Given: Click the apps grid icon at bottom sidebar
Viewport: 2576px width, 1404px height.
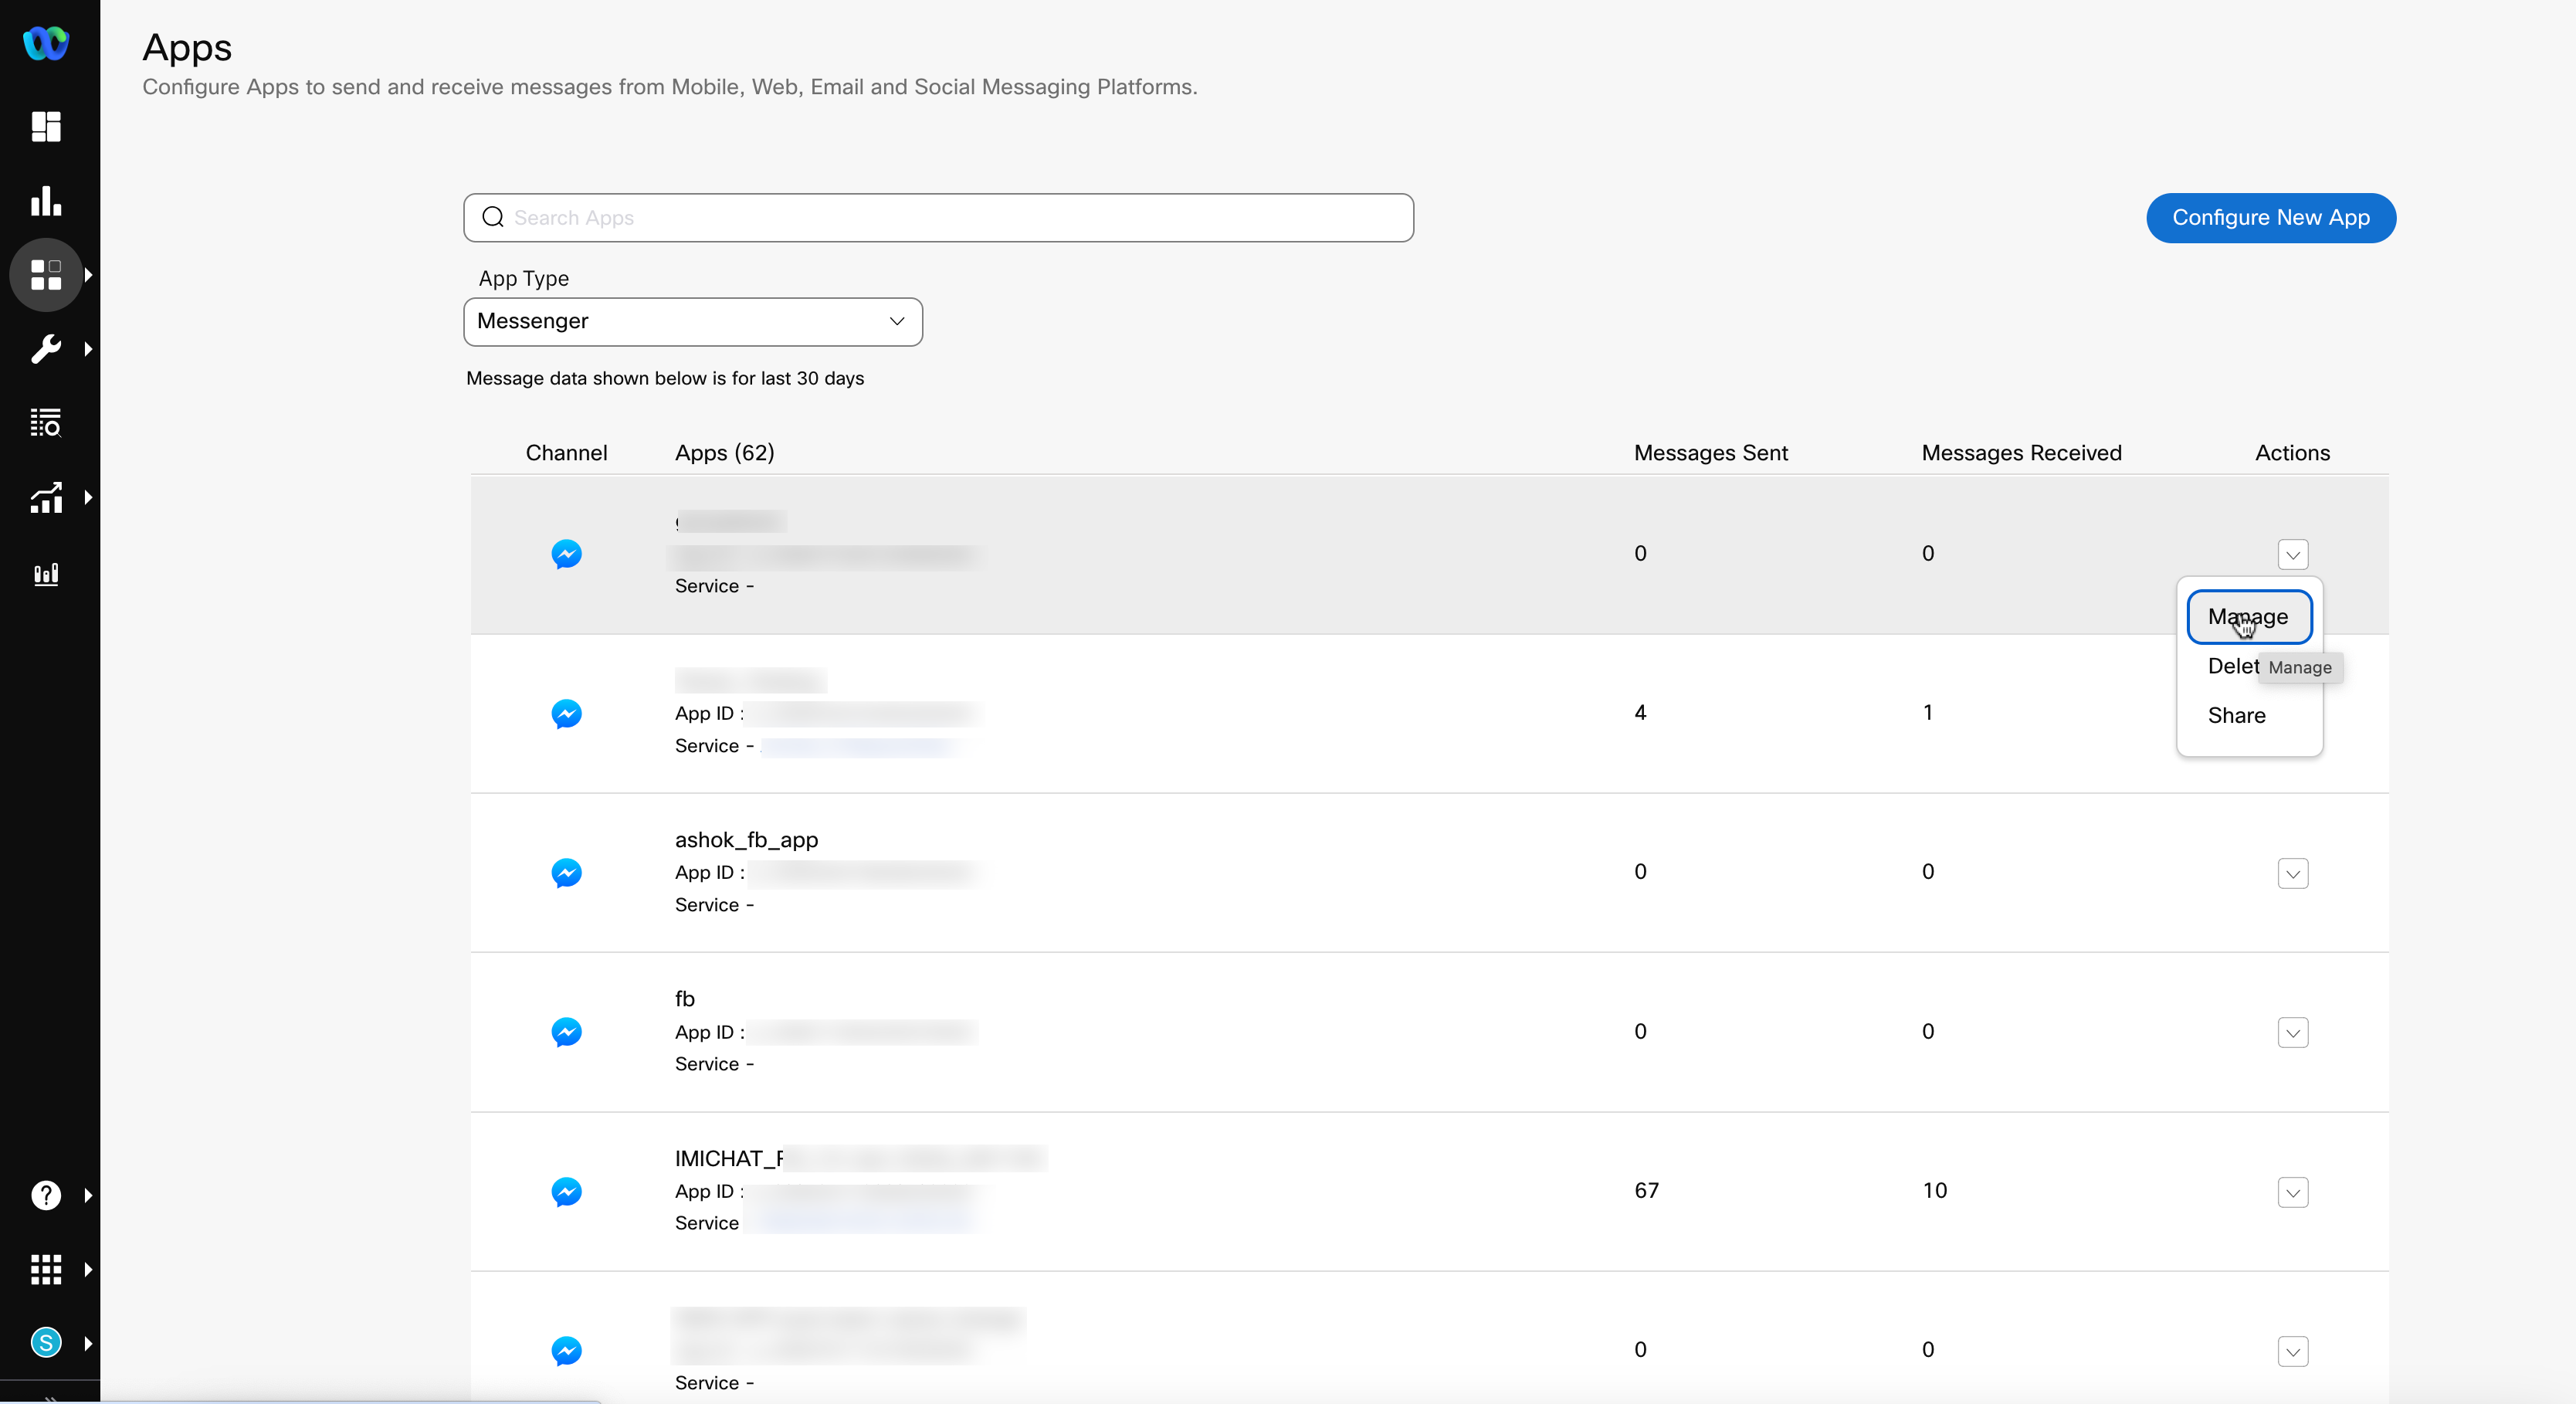Looking at the screenshot, I should tap(46, 1269).
